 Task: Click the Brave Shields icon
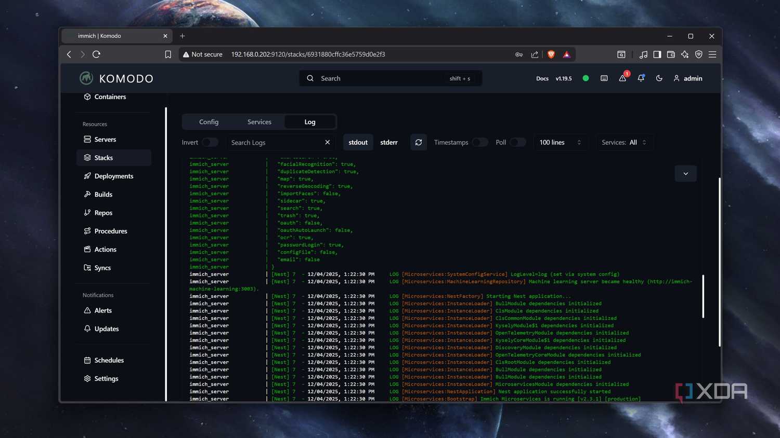pos(551,54)
